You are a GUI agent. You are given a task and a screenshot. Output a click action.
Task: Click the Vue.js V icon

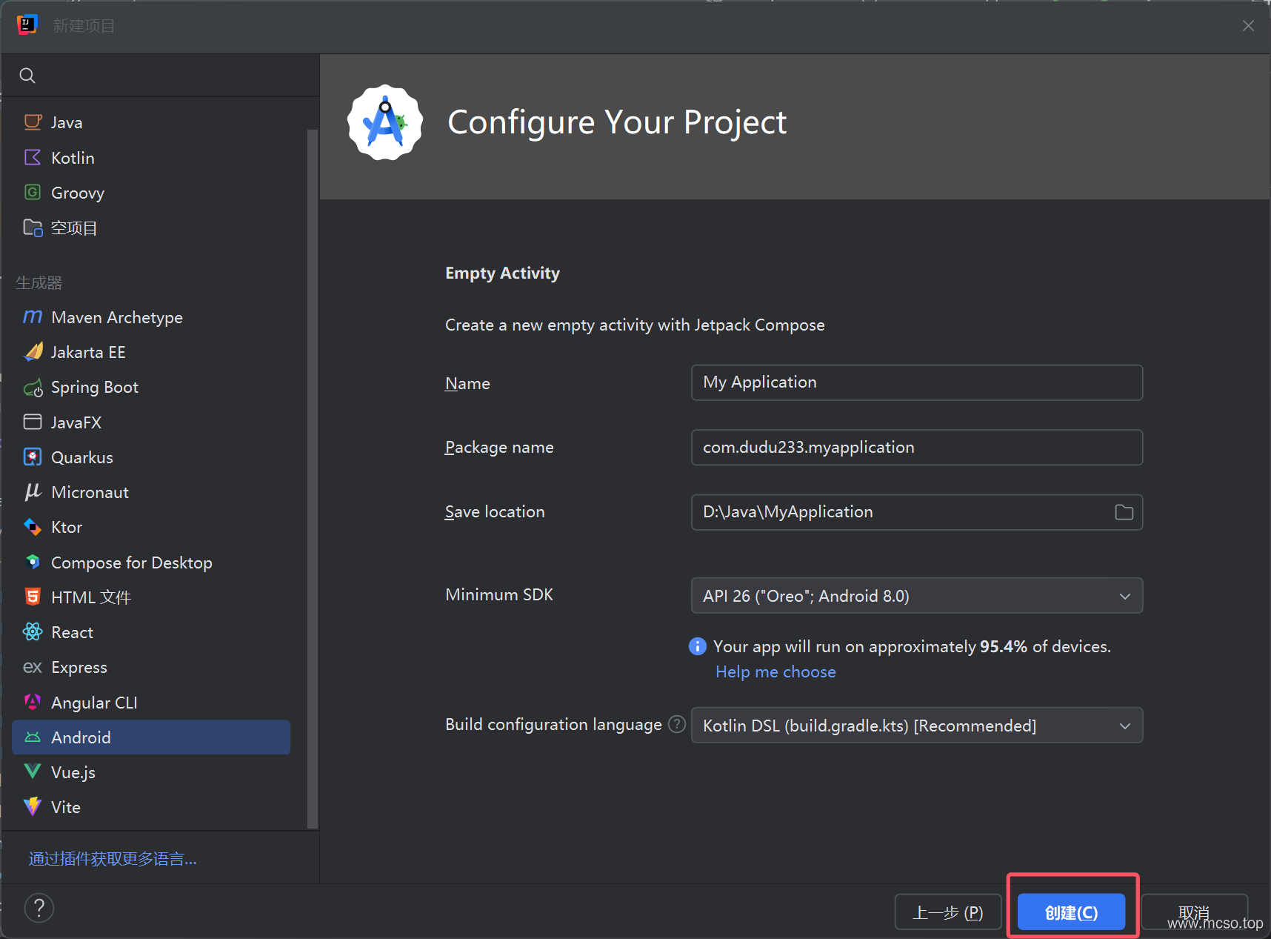pos(33,772)
